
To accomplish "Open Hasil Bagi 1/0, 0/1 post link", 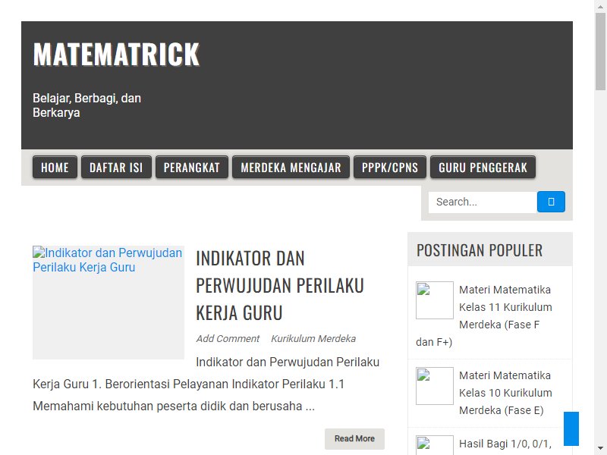I will (x=505, y=444).
